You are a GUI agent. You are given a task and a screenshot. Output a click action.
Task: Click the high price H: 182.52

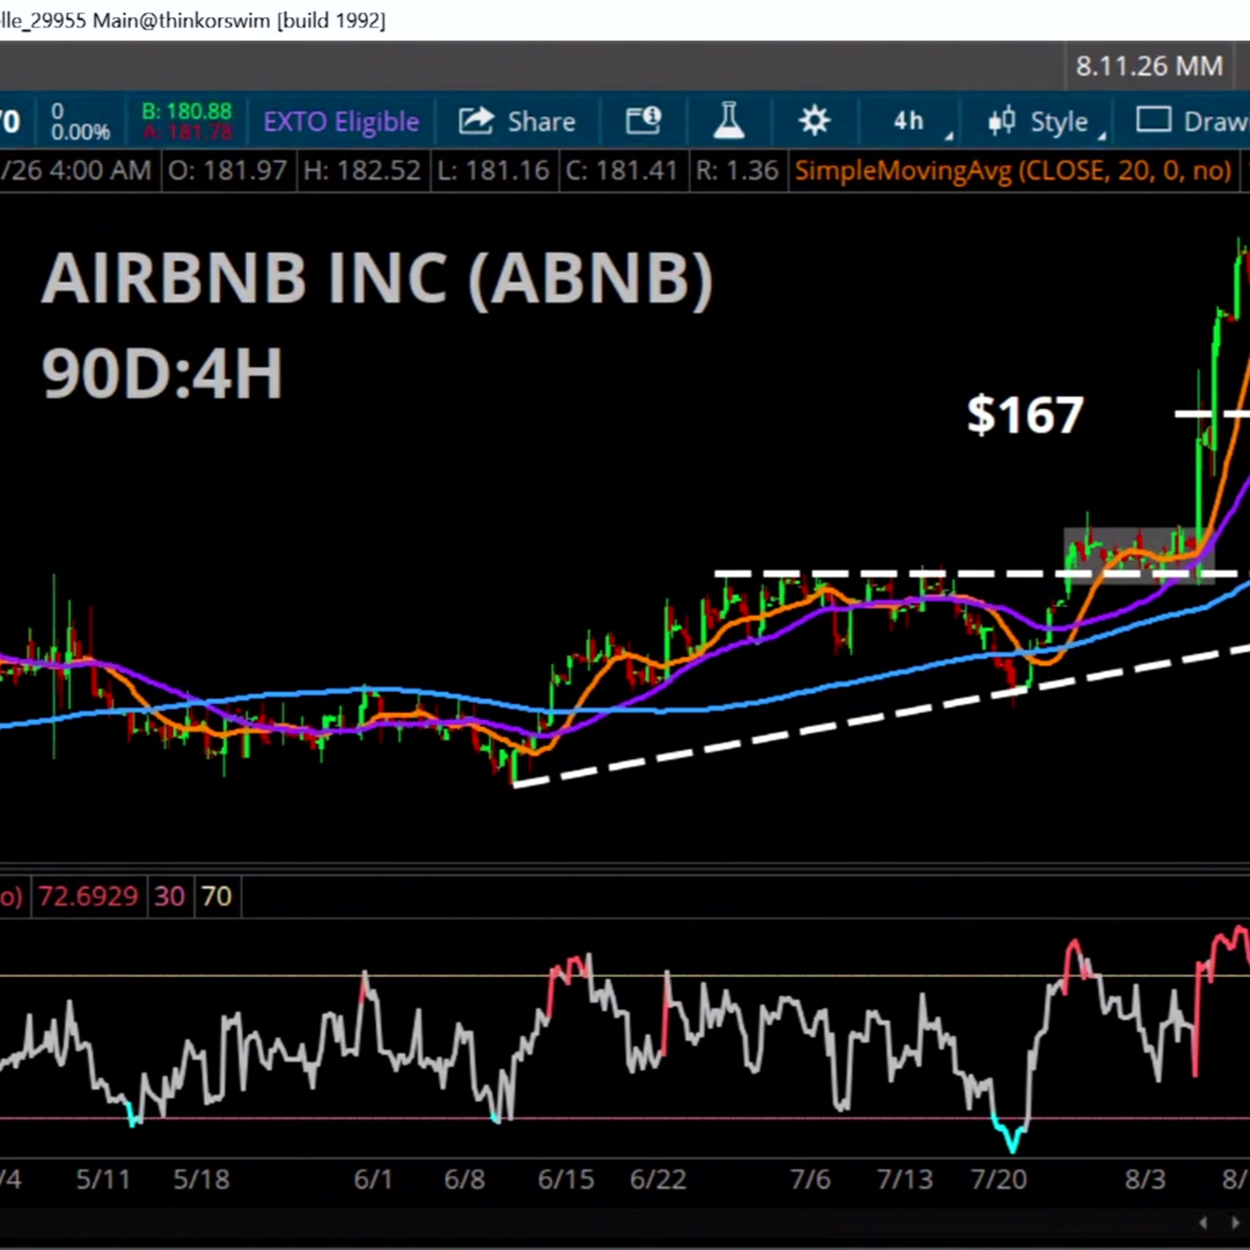tap(362, 171)
